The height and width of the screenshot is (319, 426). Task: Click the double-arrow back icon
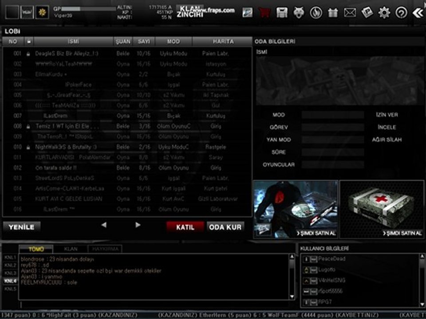pos(418,12)
